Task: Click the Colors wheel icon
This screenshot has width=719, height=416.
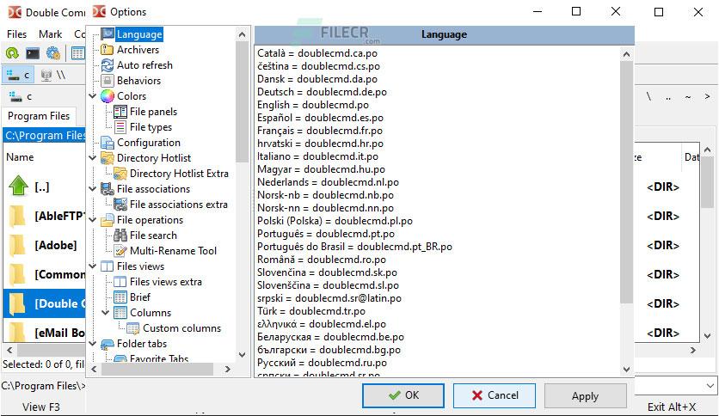Action: click(108, 95)
